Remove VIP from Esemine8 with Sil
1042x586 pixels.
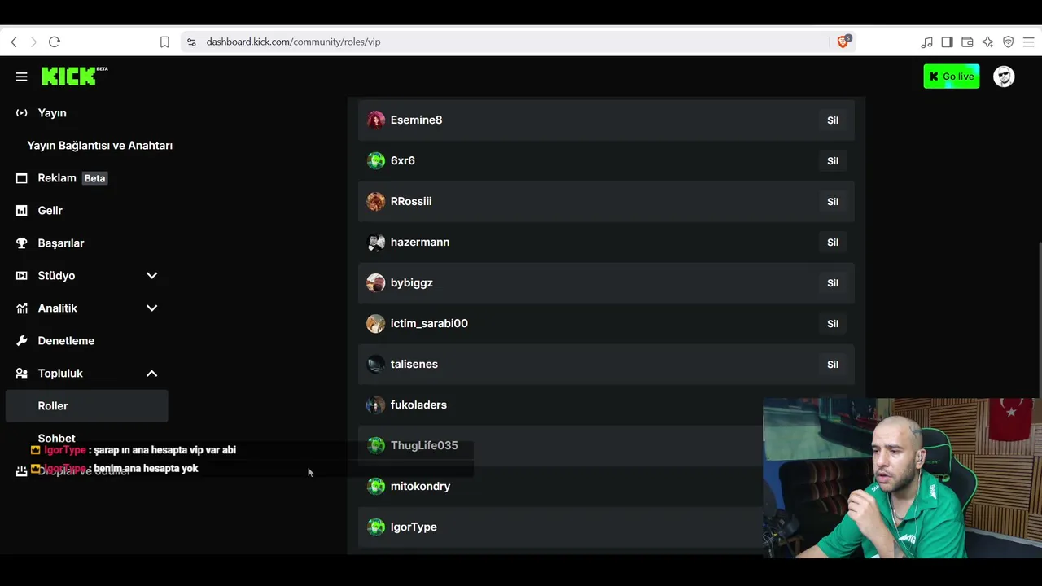[x=833, y=120]
